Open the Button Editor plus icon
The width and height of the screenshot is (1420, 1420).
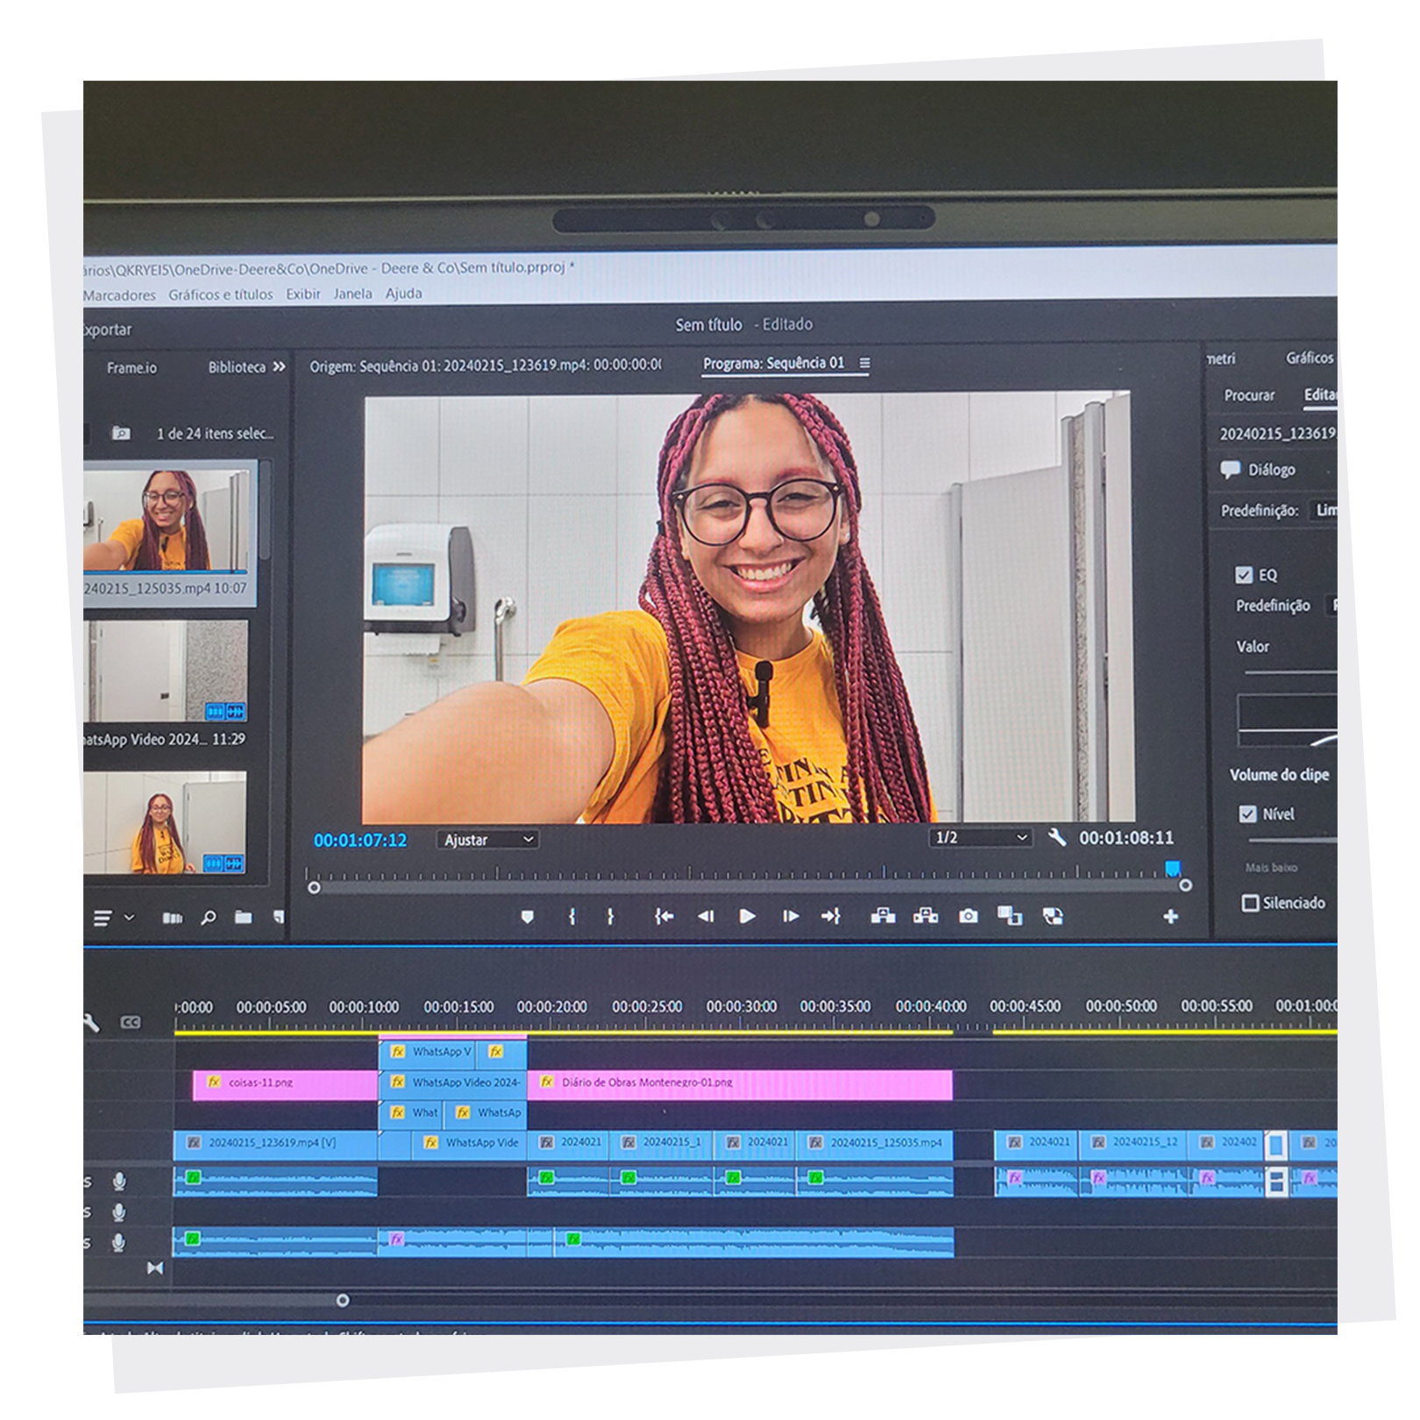[1170, 916]
